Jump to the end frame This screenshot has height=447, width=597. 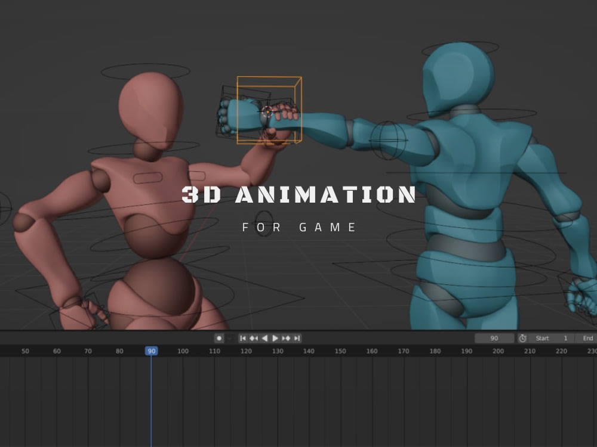point(297,338)
